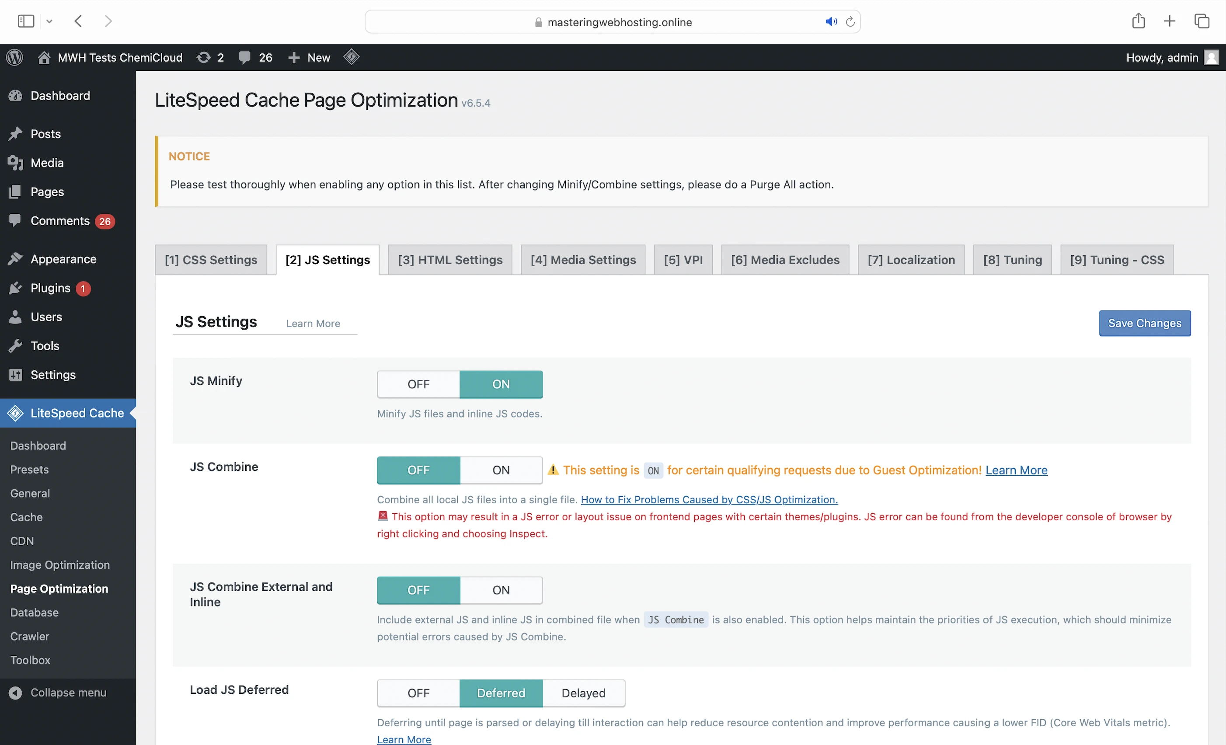The height and width of the screenshot is (745, 1226).
Task: Click the WordPress logo in admin bar
Action: (x=14, y=58)
